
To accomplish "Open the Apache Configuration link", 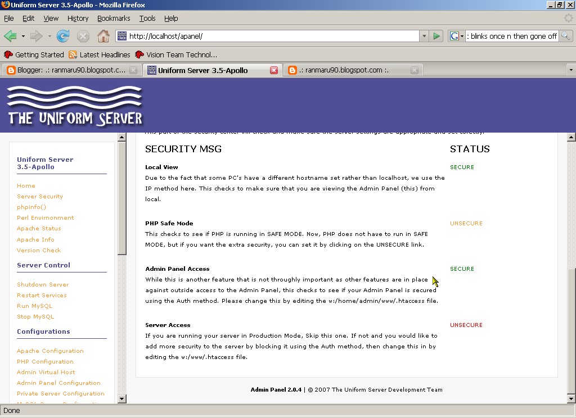I will (50, 351).
